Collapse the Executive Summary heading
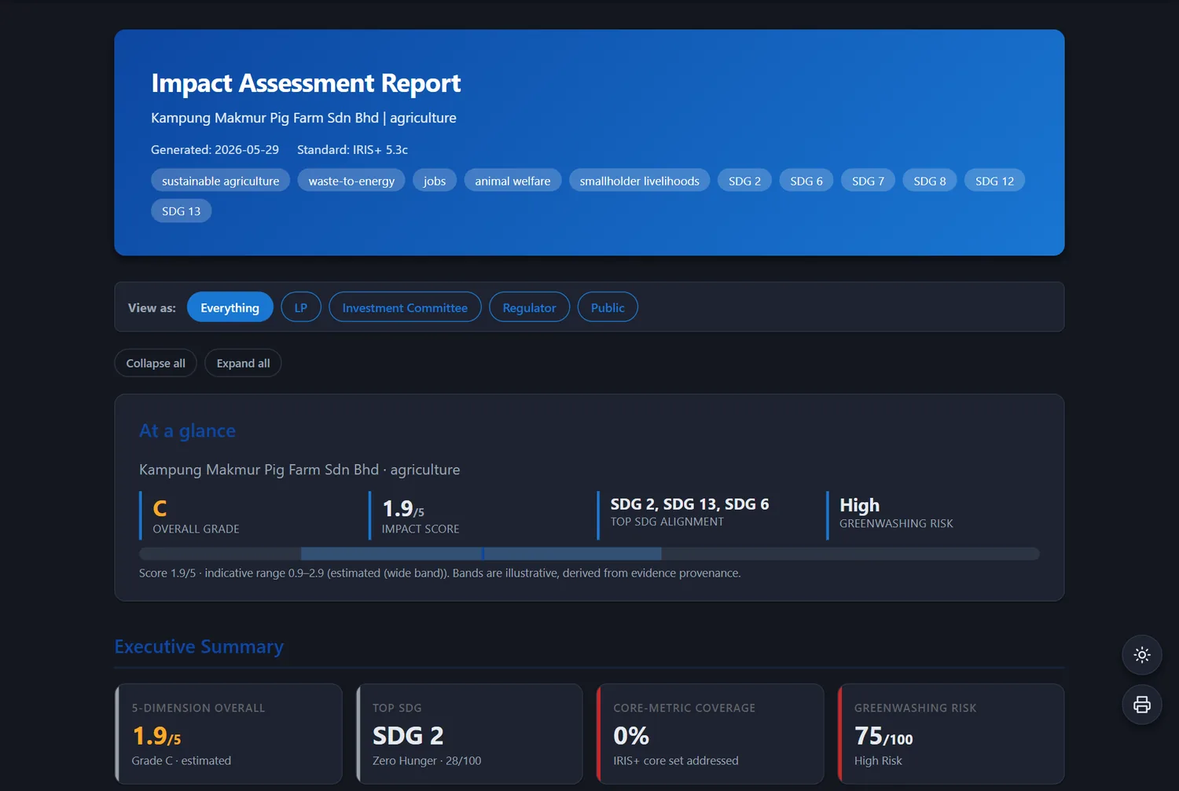 pos(199,646)
